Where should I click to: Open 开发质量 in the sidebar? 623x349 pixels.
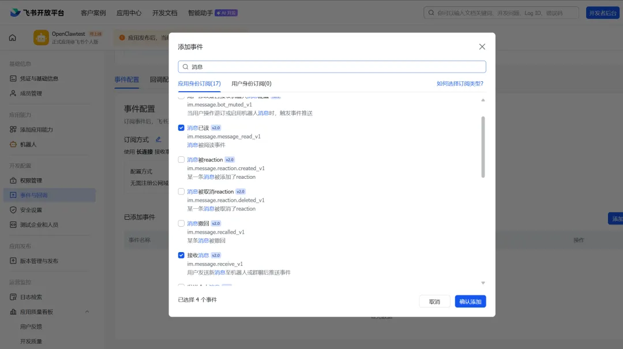31,342
